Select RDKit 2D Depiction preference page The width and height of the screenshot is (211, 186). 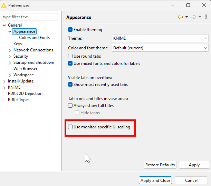coord(25,94)
